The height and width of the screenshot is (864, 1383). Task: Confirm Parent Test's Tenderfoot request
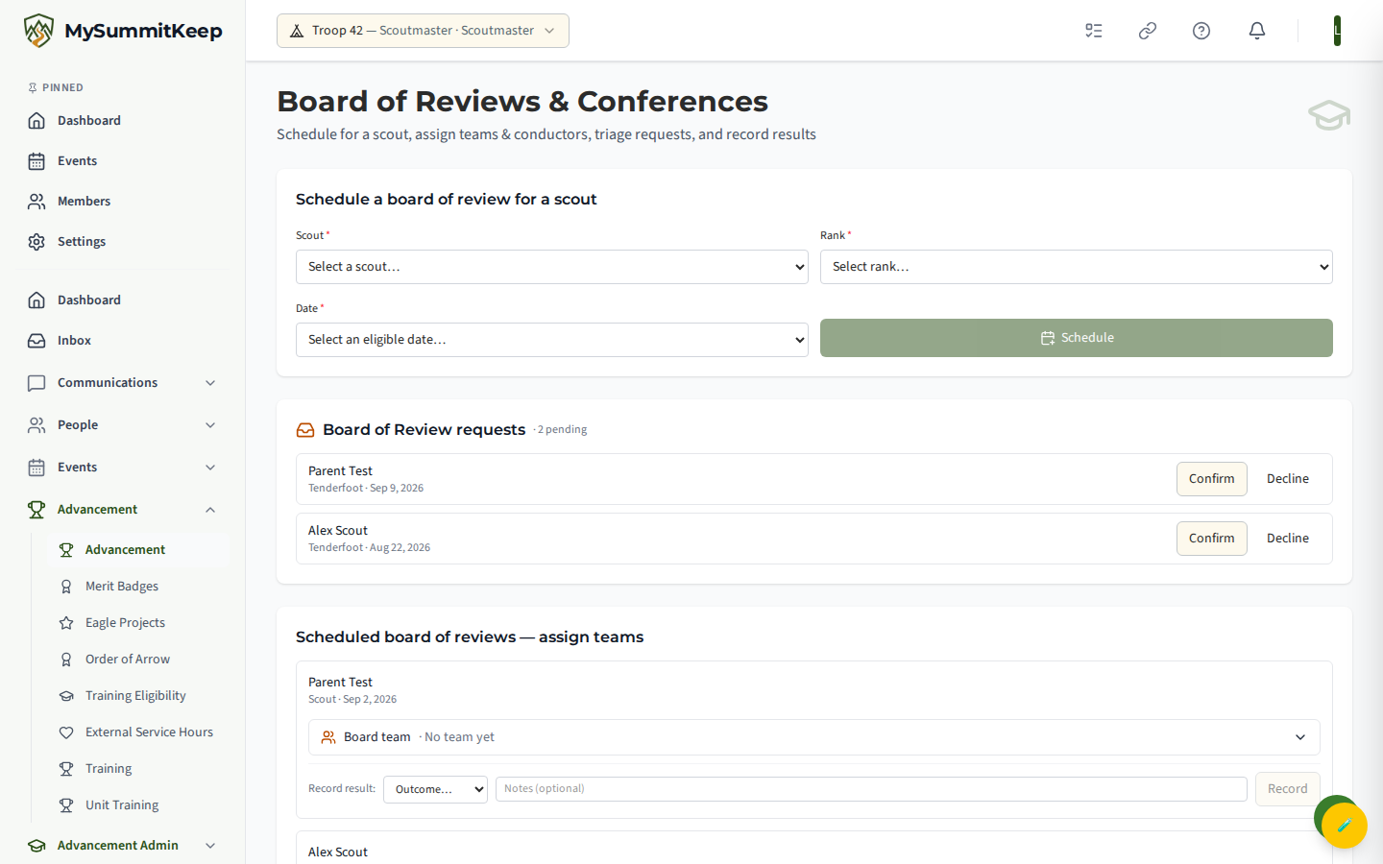point(1211,479)
